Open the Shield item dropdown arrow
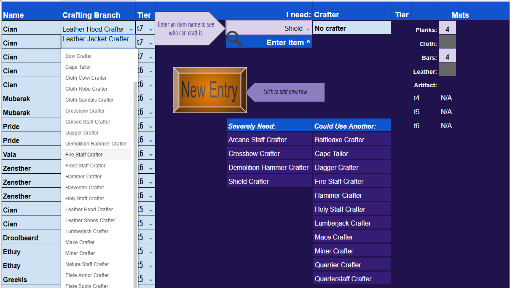This screenshot has width=510, height=288. click(308, 29)
